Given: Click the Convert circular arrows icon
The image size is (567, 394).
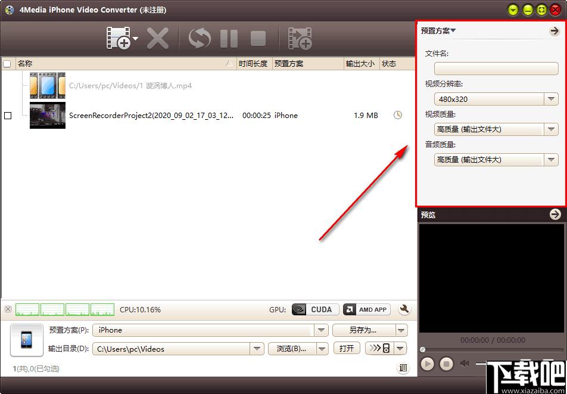Looking at the screenshot, I should pos(200,38).
